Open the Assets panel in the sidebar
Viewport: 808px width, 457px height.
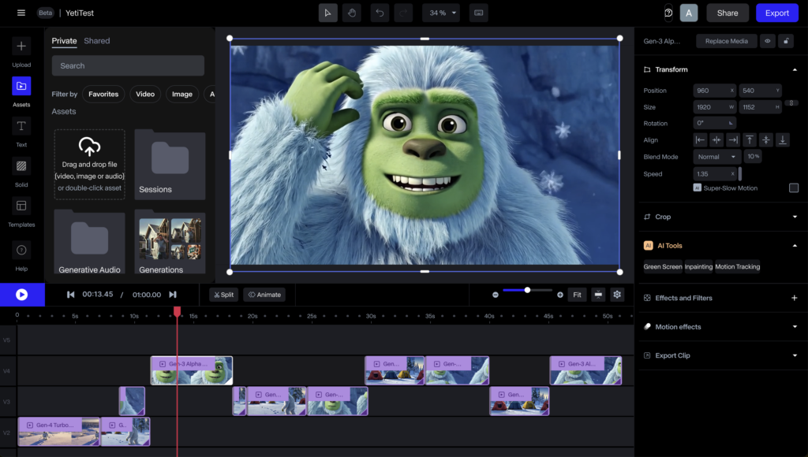21,91
